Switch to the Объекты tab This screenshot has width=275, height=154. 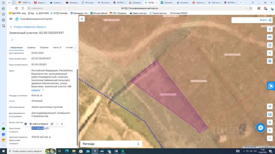(x=44, y=47)
